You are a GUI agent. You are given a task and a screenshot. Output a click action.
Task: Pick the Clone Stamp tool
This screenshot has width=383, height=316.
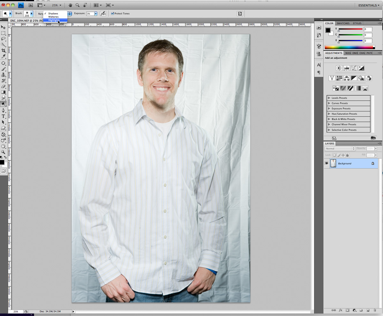point(4,75)
